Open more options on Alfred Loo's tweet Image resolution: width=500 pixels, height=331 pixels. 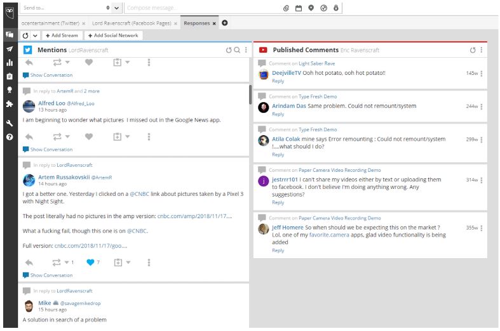(149, 137)
